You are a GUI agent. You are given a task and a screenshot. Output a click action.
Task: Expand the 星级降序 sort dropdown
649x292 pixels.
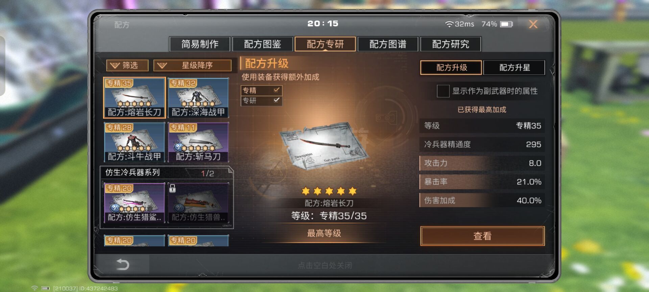192,65
